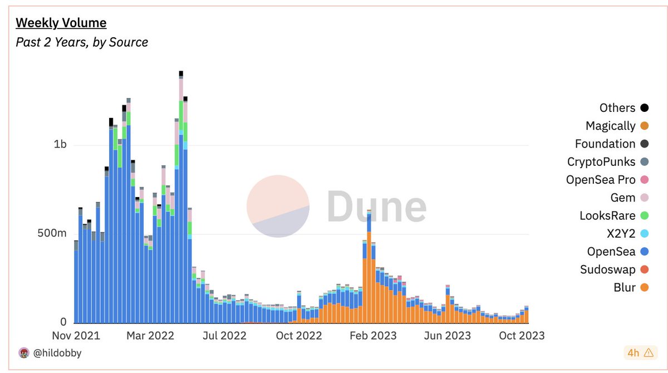668x373 pixels.
Task: Toggle the Foundation legend entry
Action: [x=612, y=144]
